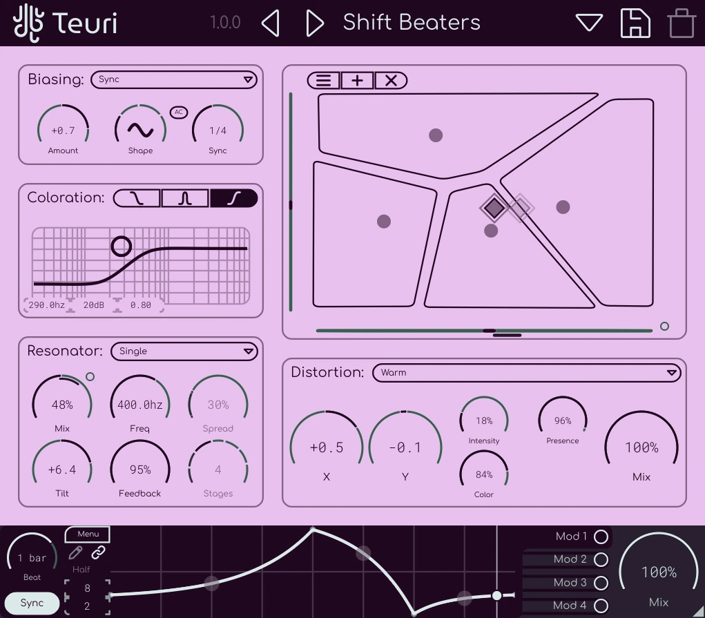Open the preset browser via Shift Beaters title

point(411,22)
